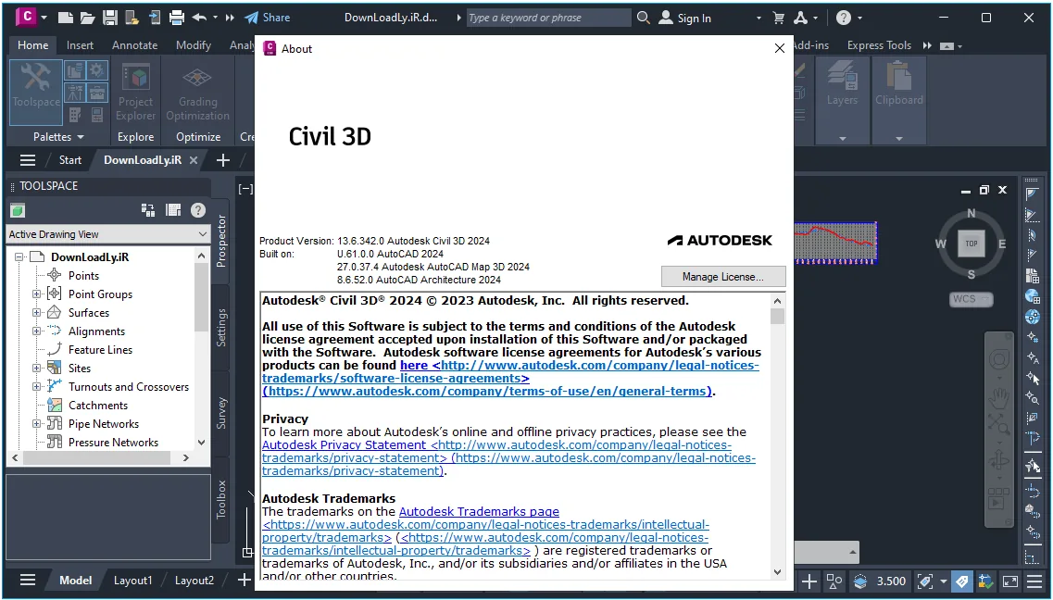Viewport: 1053px width, 600px height.
Task: Select the vertical Settings tab in Toolspace
Action: [x=221, y=328]
